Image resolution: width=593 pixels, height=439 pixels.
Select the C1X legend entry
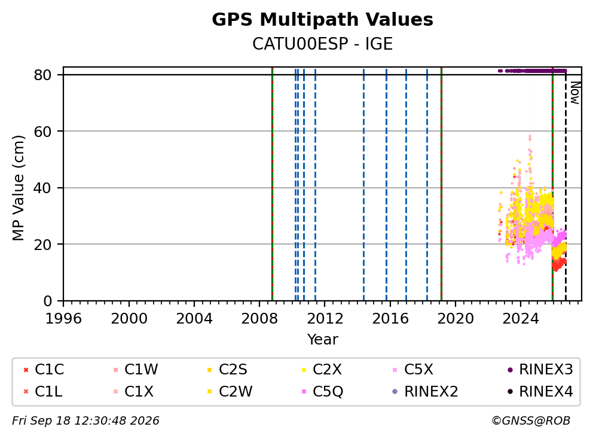134,392
